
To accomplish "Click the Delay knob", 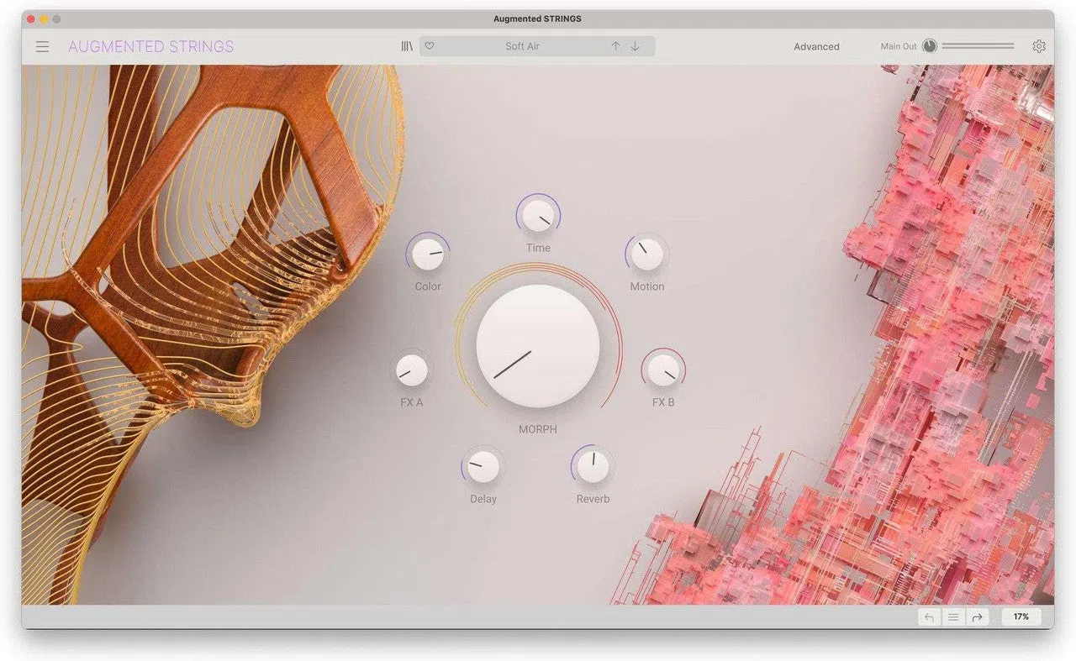I will (x=483, y=467).
